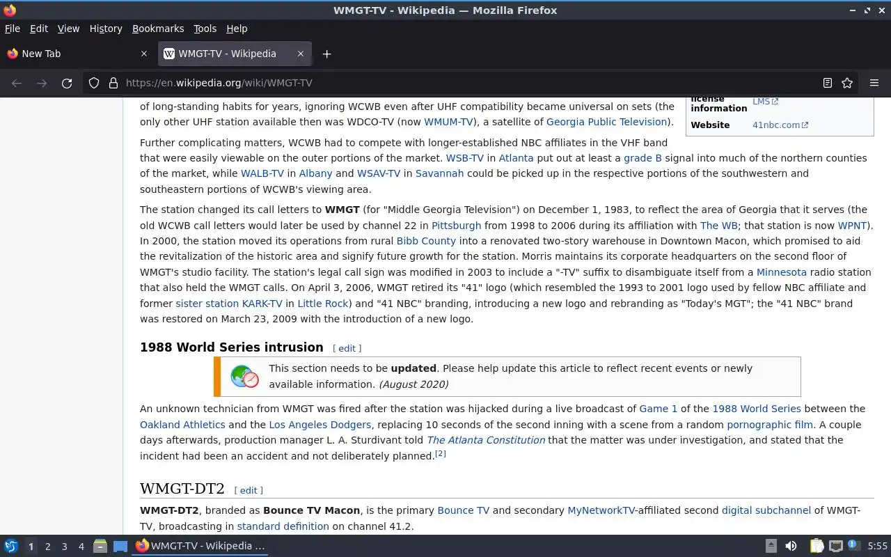
Task: Open the sister station link
Action: (207, 304)
